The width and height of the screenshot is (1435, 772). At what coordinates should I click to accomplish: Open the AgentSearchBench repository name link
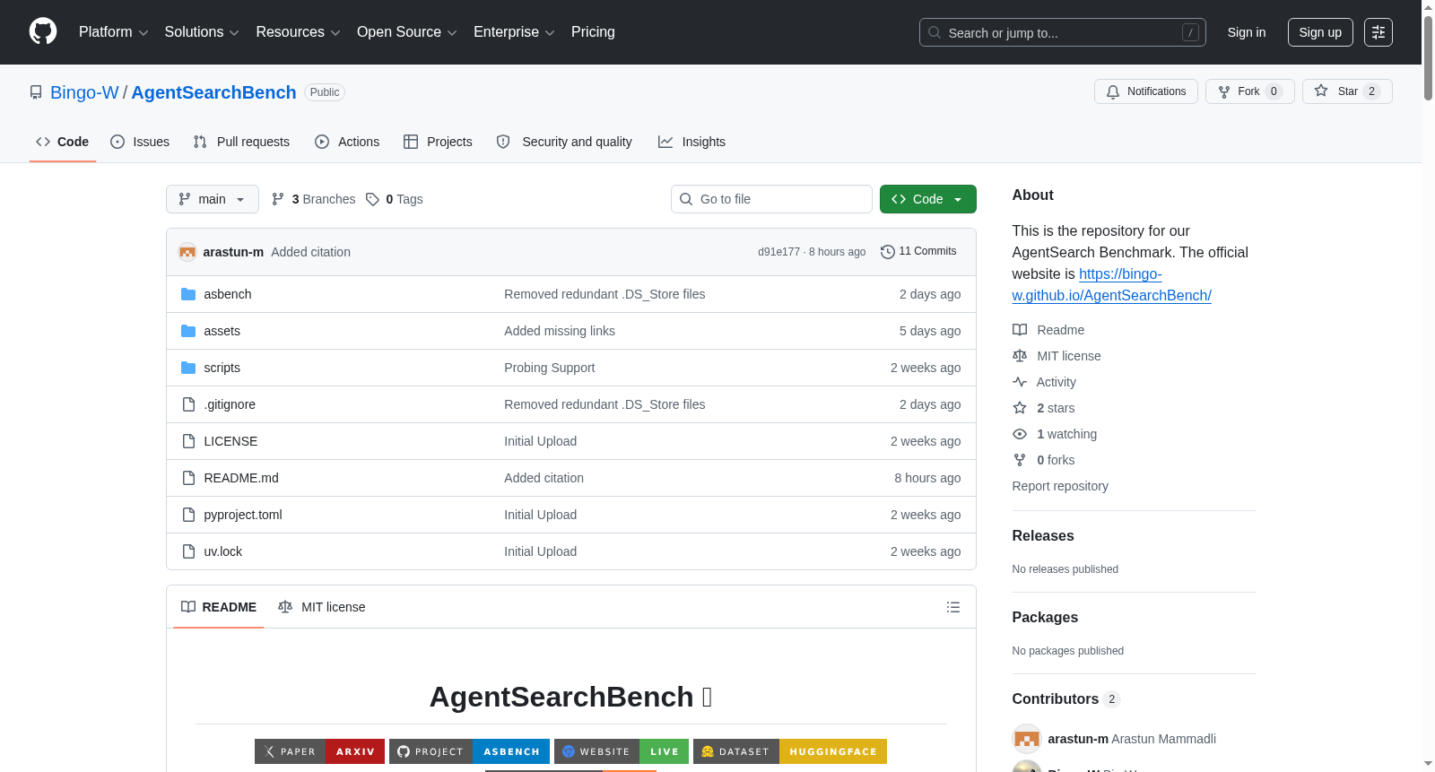click(x=213, y=92)
